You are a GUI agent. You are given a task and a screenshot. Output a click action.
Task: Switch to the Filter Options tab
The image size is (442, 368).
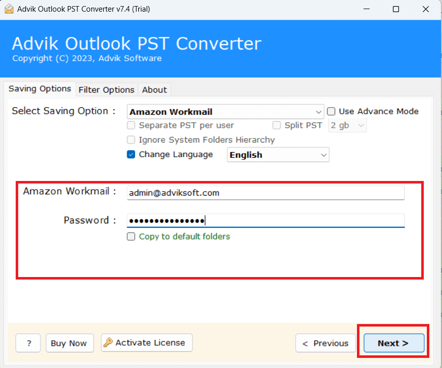coord(106,90)
